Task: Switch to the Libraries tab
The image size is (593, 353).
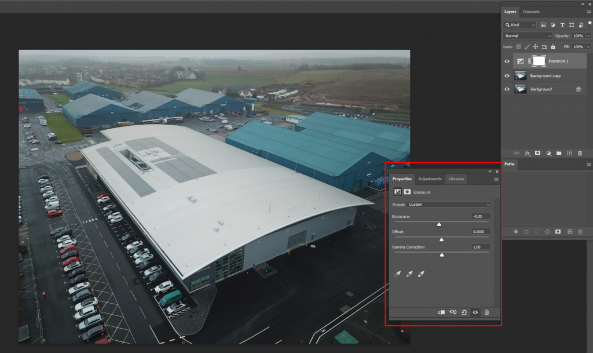Action: coord(456,179)
